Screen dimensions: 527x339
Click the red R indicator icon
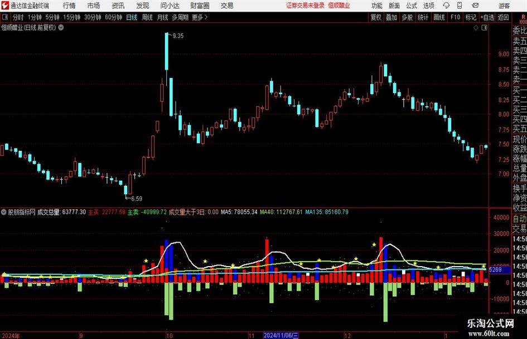click(x=523, y=18)
